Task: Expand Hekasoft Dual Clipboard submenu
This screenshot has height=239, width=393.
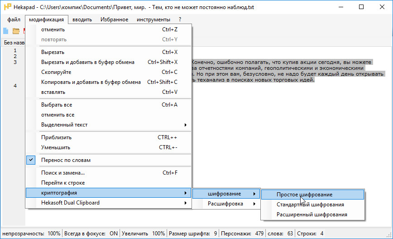Action: (x=109, y=203)
